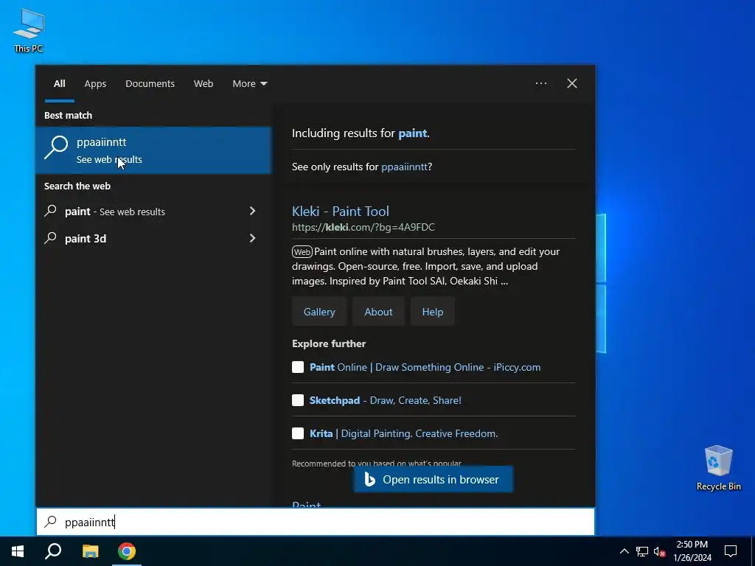Click the ppaaiinntt best match magnifier icon

pyautogui.click(x=56, y=147)
